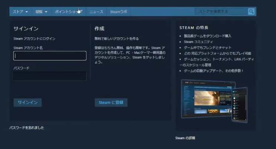Open the ストア dropdown menu
Image resolution: width=276 pixels, height=149 pixels.
20,12
